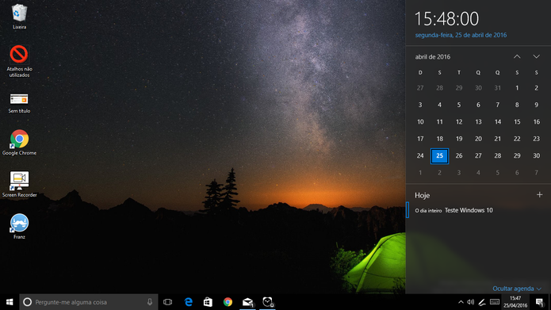Image resolution: width=551 pixels, height=310 pixels.
Task: Click the Cortana microphone icon
Action: 150,302
